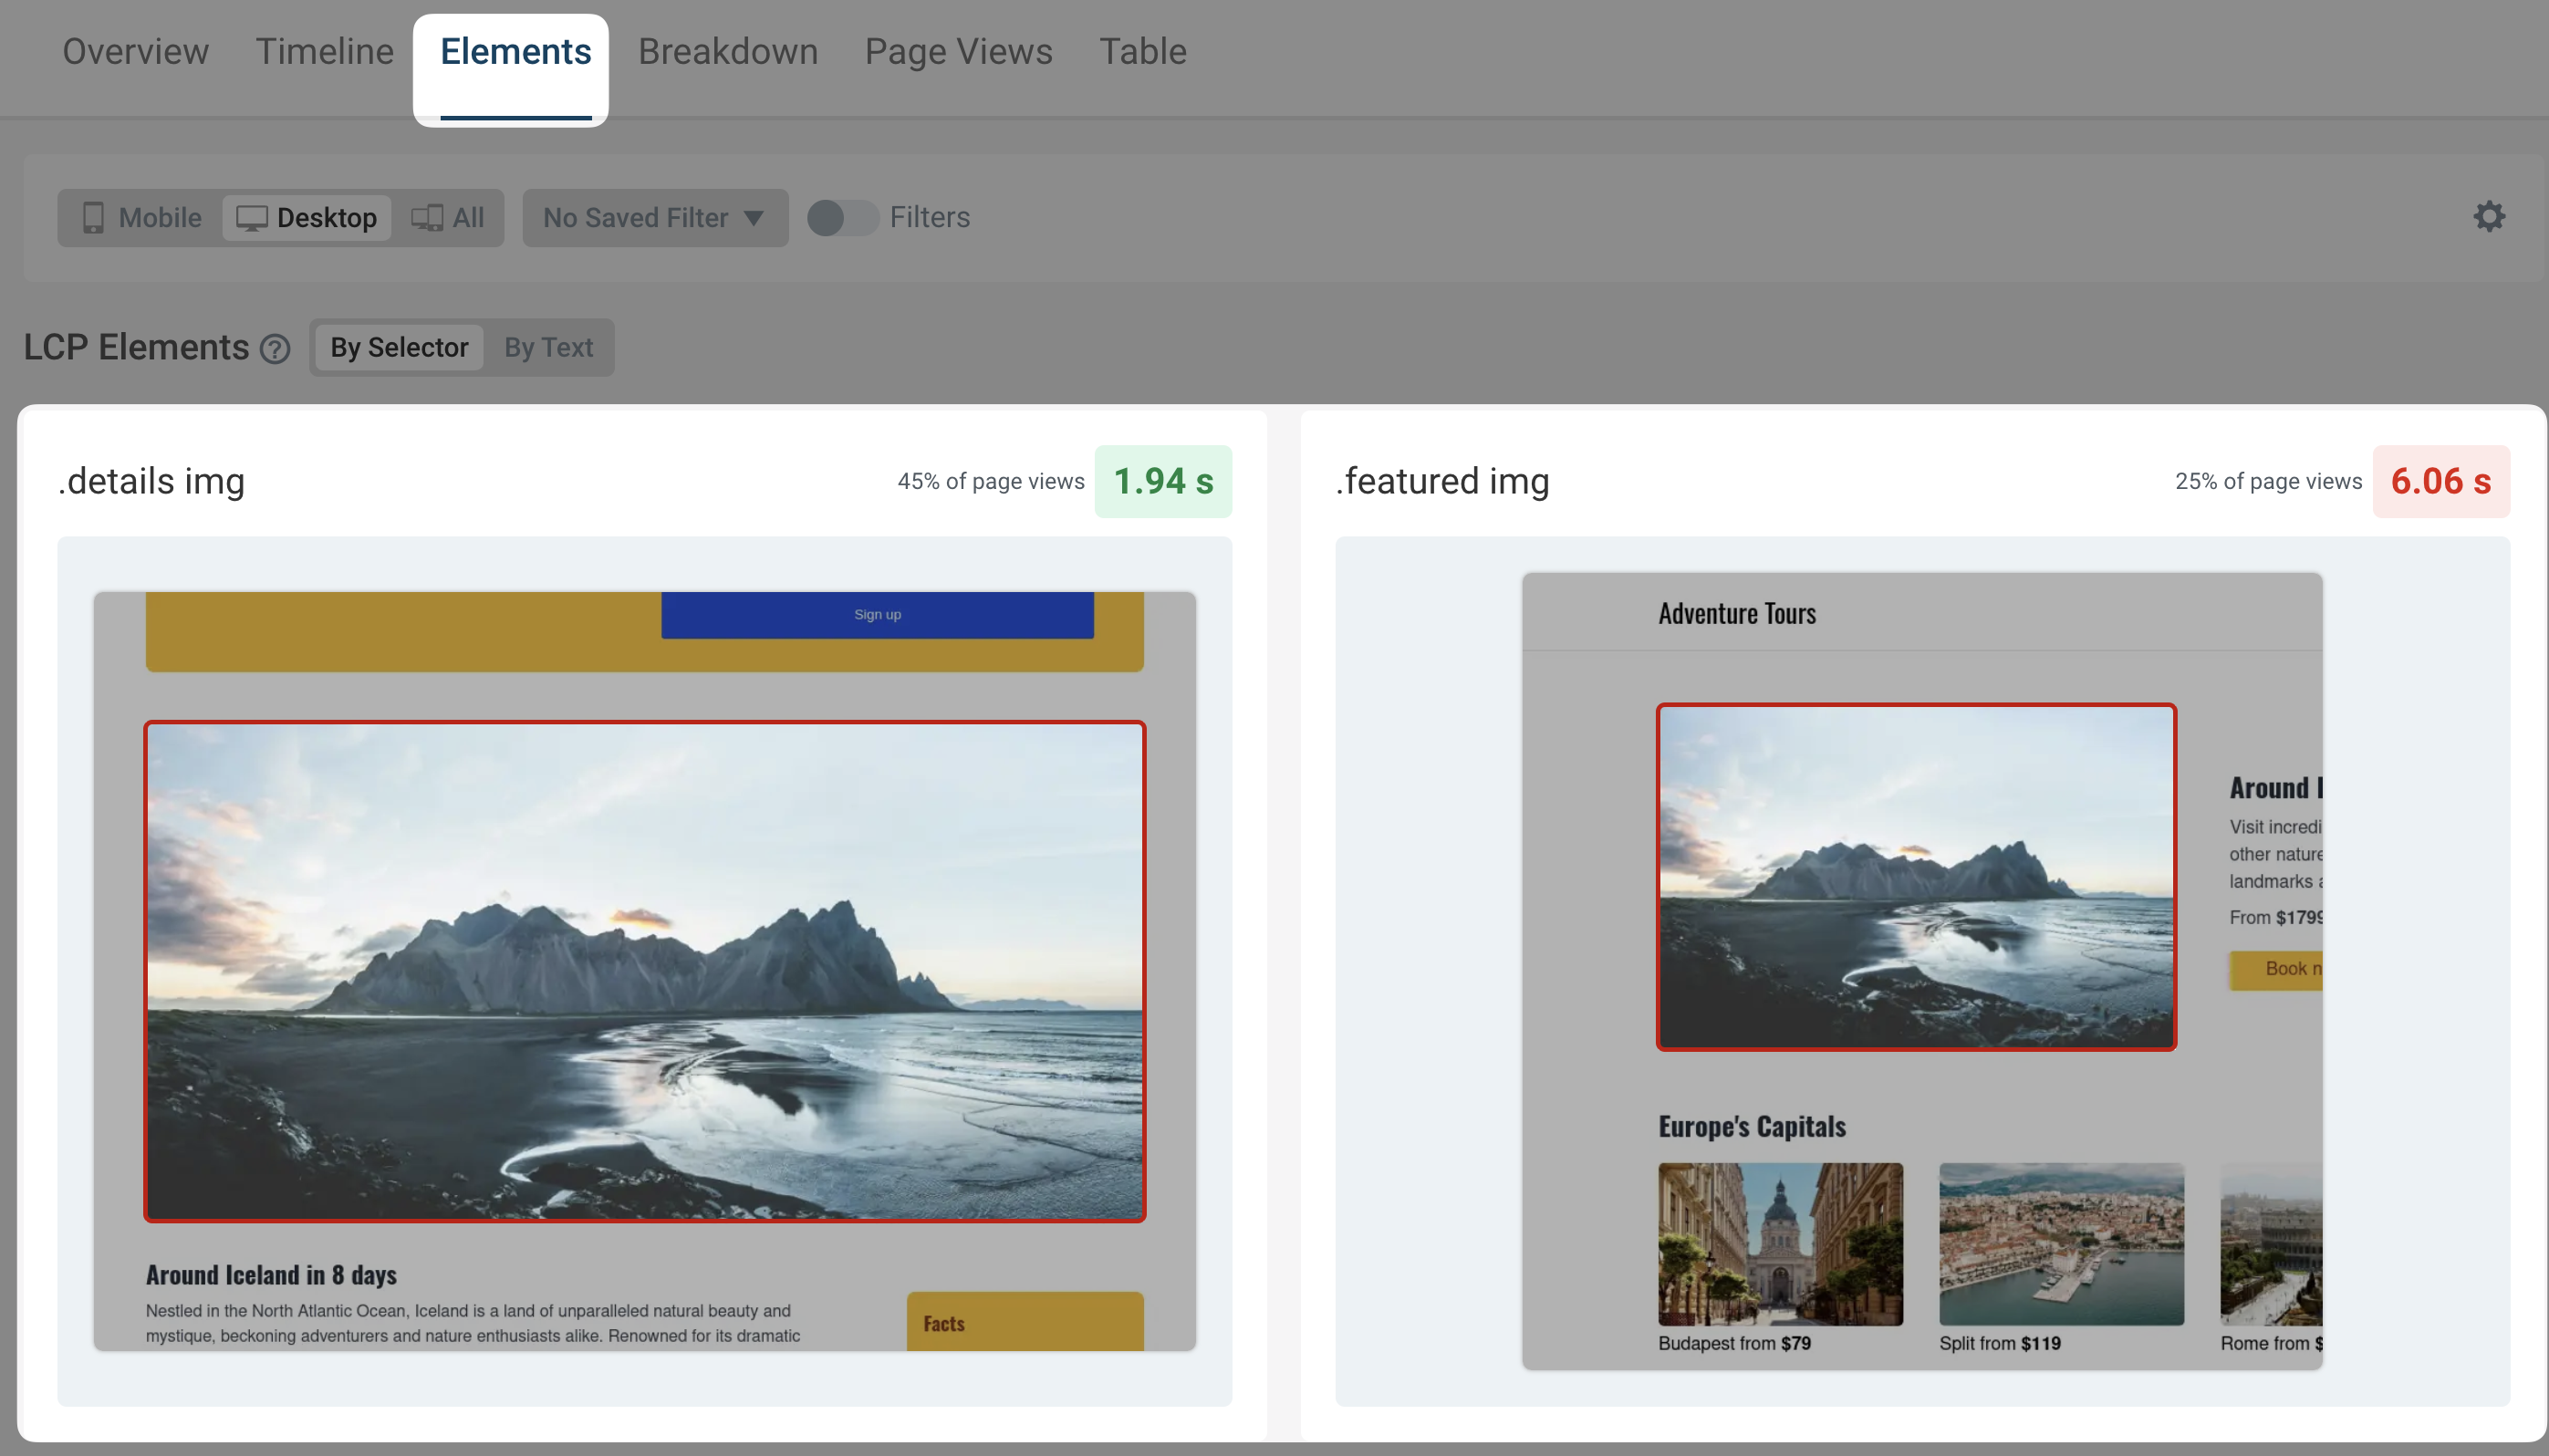The image size is (2549, 1456).
Task: Click the 6.06 s LCP badge
Action: (x=2440, y=481)
